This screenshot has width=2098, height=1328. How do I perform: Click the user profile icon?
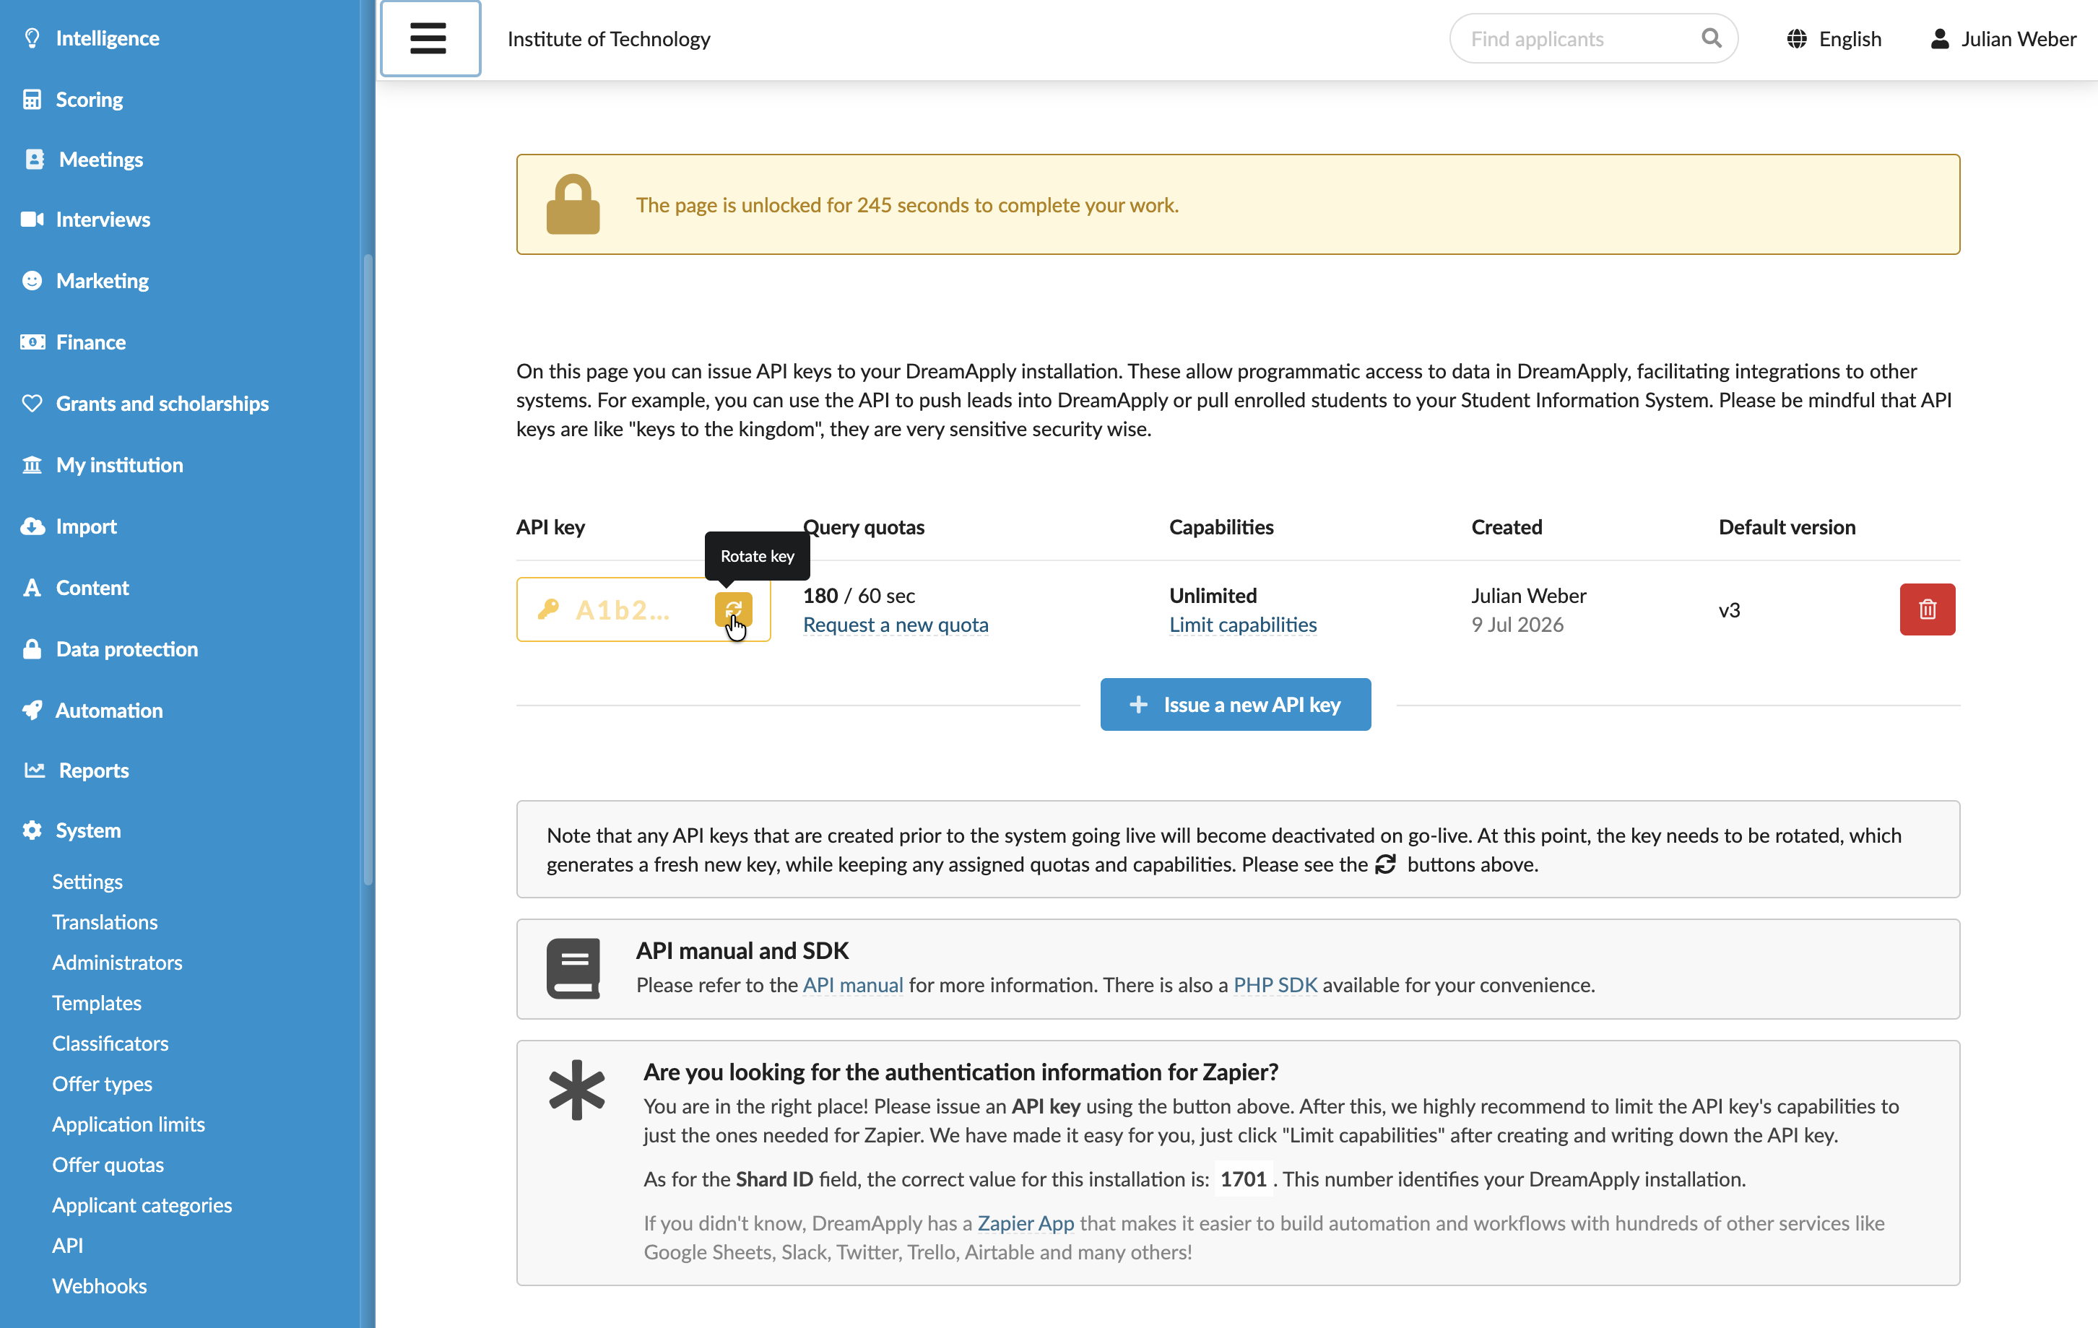(1939, 38)
